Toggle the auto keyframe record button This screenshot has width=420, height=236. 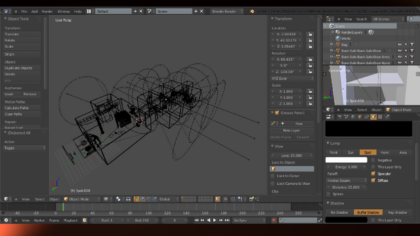click(x=274, y=220)
